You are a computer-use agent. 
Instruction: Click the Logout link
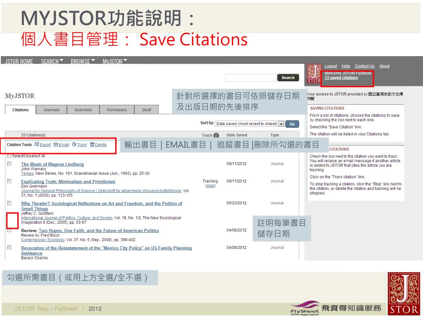[331, 66]
